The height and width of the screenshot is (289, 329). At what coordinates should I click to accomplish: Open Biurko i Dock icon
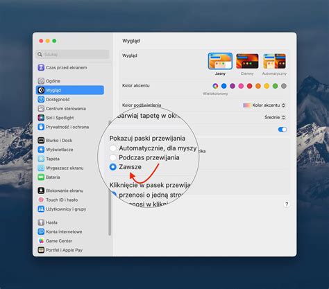pos(41,140)
